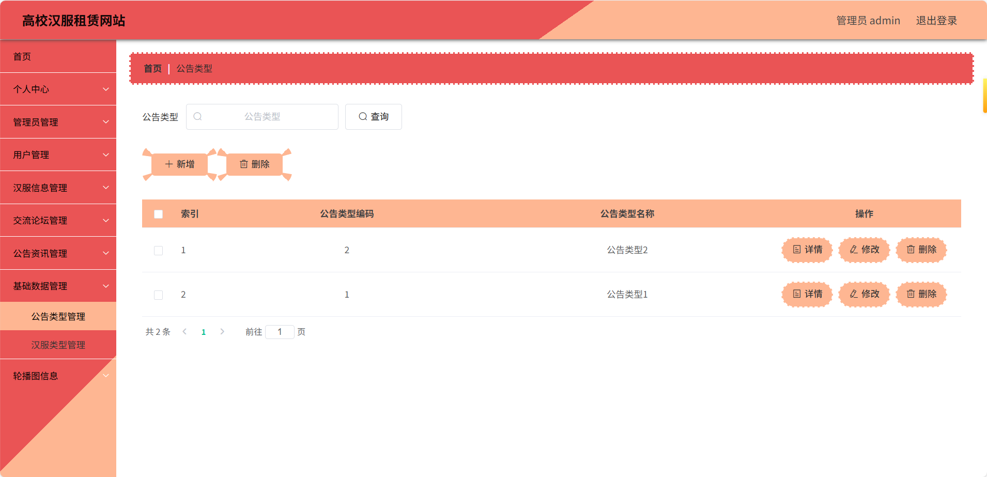Click 操作 column header
987x477 pixels.
point(864,214)
